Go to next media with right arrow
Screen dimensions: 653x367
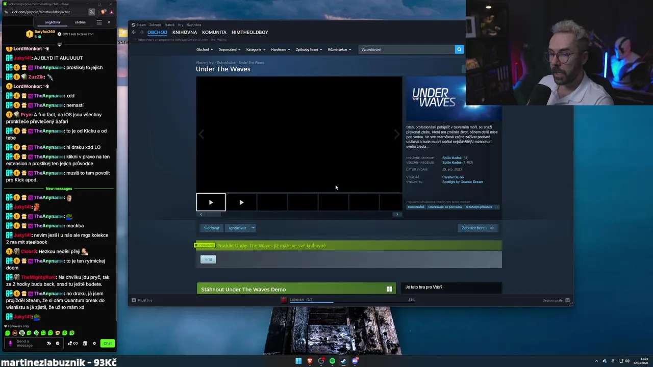pos(397,135)
